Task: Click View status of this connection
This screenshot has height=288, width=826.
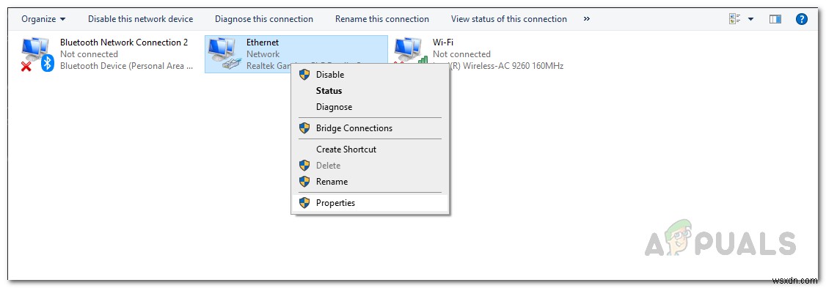Action: coord(509,19)
